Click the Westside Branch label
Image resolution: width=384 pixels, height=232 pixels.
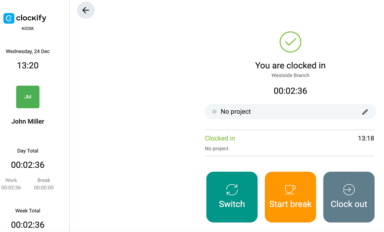pos(290,75)
